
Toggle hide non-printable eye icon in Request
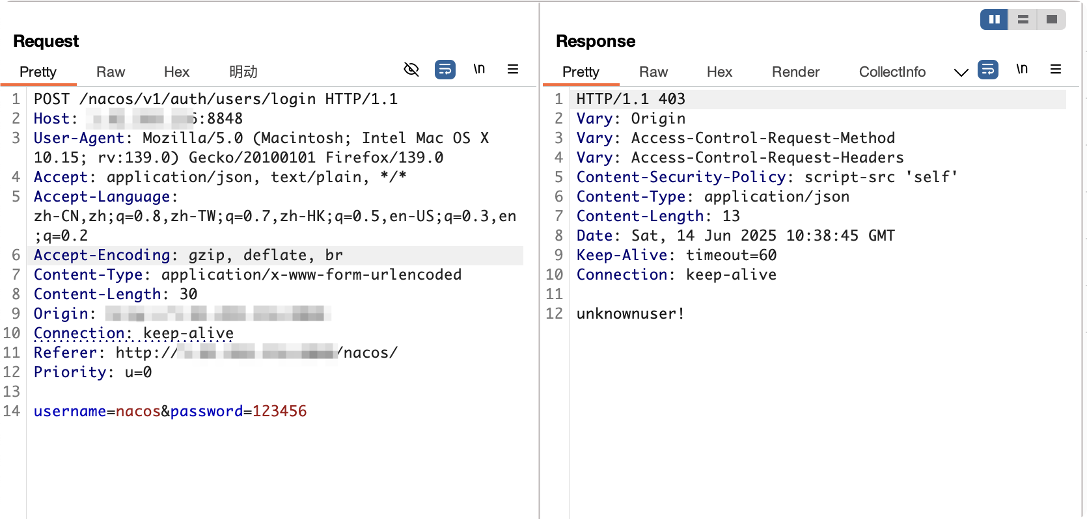pyautogui.click(x=411, y=70)
